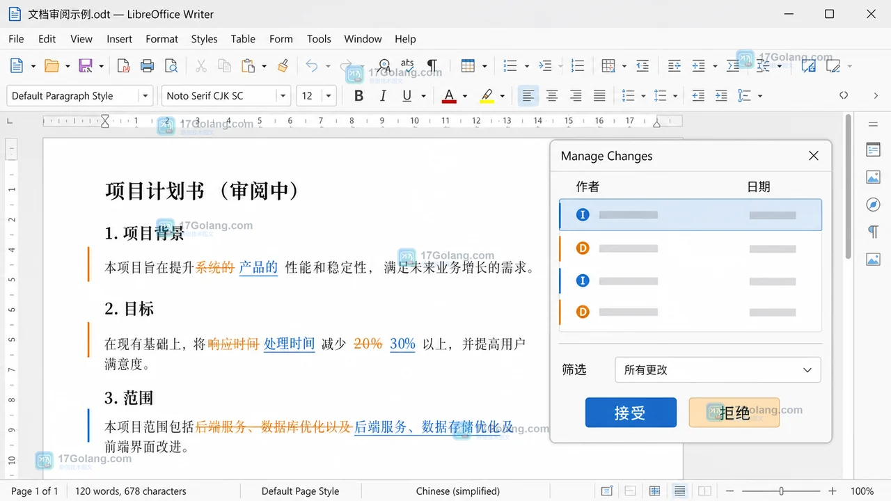
Task: Decrease indent in the formatting bar
Action: pos(698,96)
